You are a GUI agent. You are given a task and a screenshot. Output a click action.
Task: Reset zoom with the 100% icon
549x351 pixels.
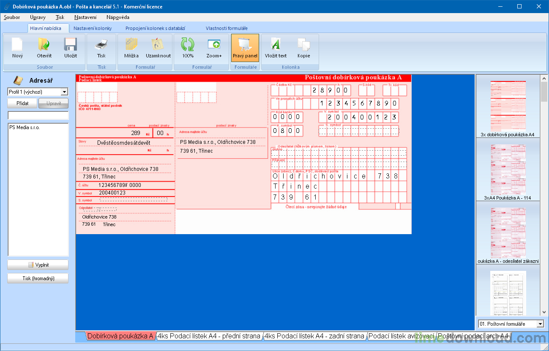tap(188, 45)
